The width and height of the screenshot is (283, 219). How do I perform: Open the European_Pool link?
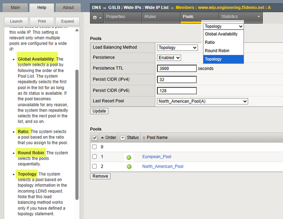(x=158, y=157)
